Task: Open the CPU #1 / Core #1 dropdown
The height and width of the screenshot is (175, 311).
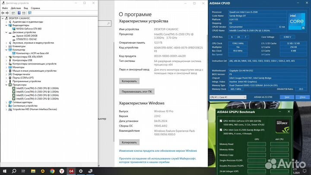Action: click(228, 97)
